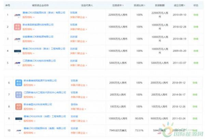Open the row 5 LDK company logo

[x=17, y=63]
